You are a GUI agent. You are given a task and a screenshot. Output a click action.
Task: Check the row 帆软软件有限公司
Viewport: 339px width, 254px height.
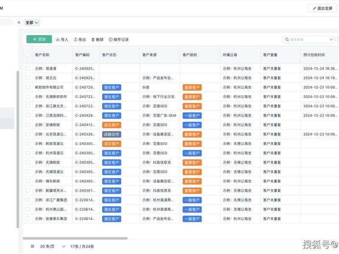click(x=28, y=87)
